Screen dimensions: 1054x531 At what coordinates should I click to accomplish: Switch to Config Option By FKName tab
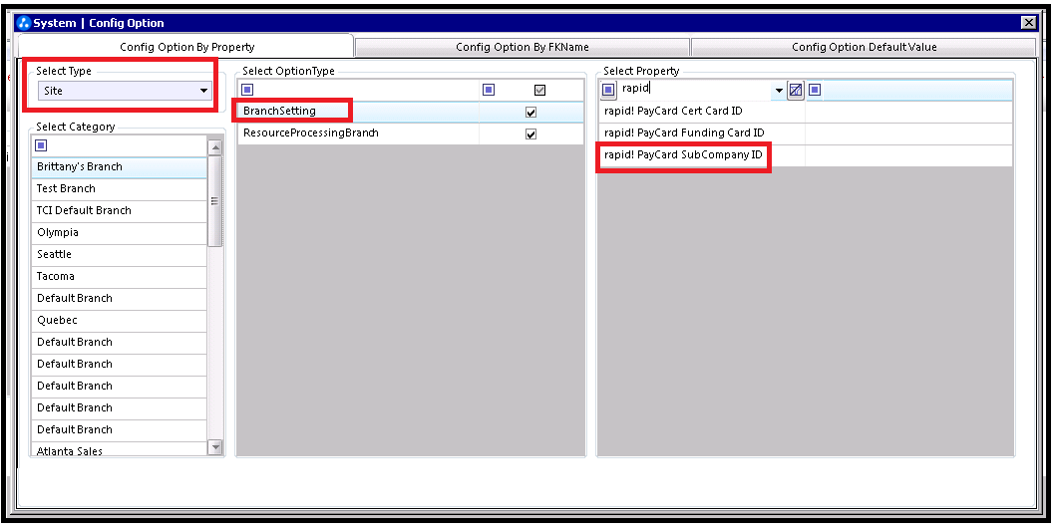point(522,47)
